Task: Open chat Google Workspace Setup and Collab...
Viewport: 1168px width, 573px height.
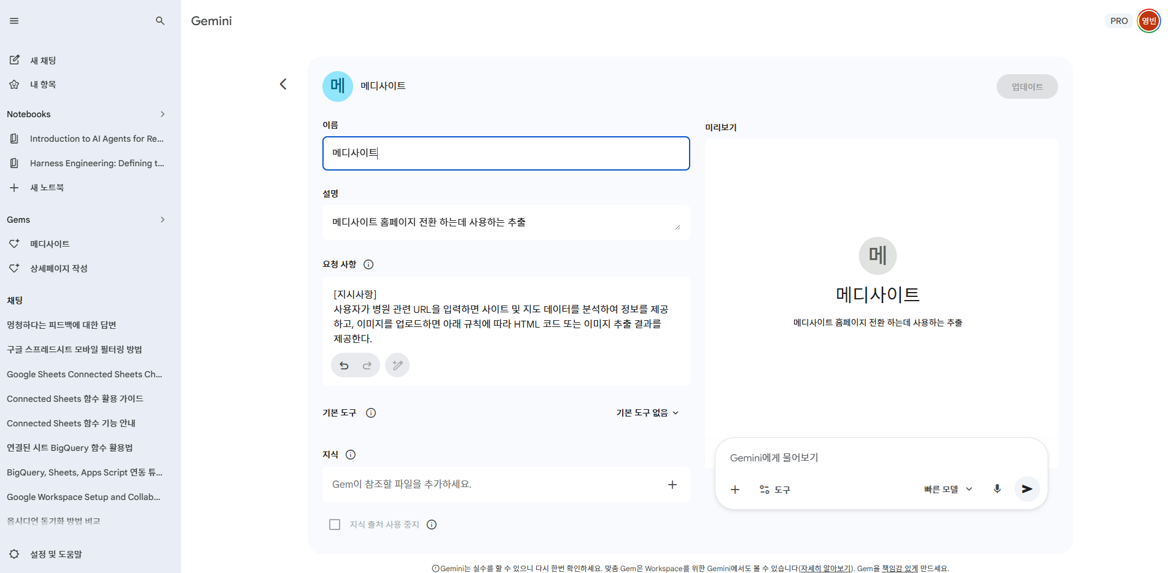Action: pyautogui.click(x=84, y=497)
